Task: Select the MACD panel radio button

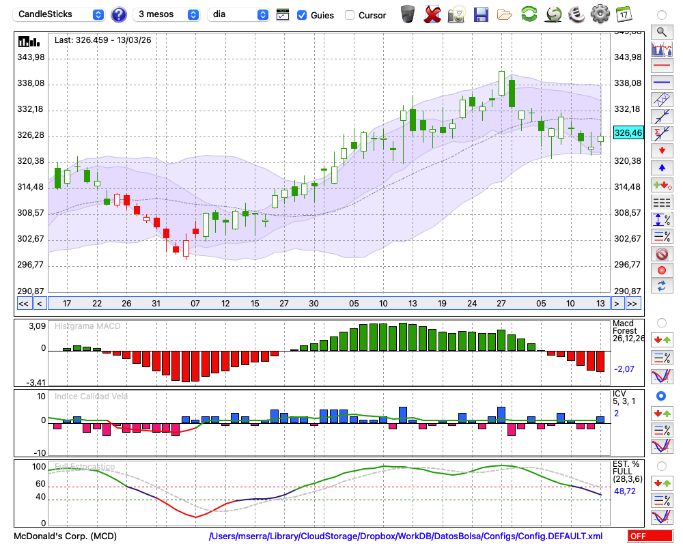Action: pos(662,323)
